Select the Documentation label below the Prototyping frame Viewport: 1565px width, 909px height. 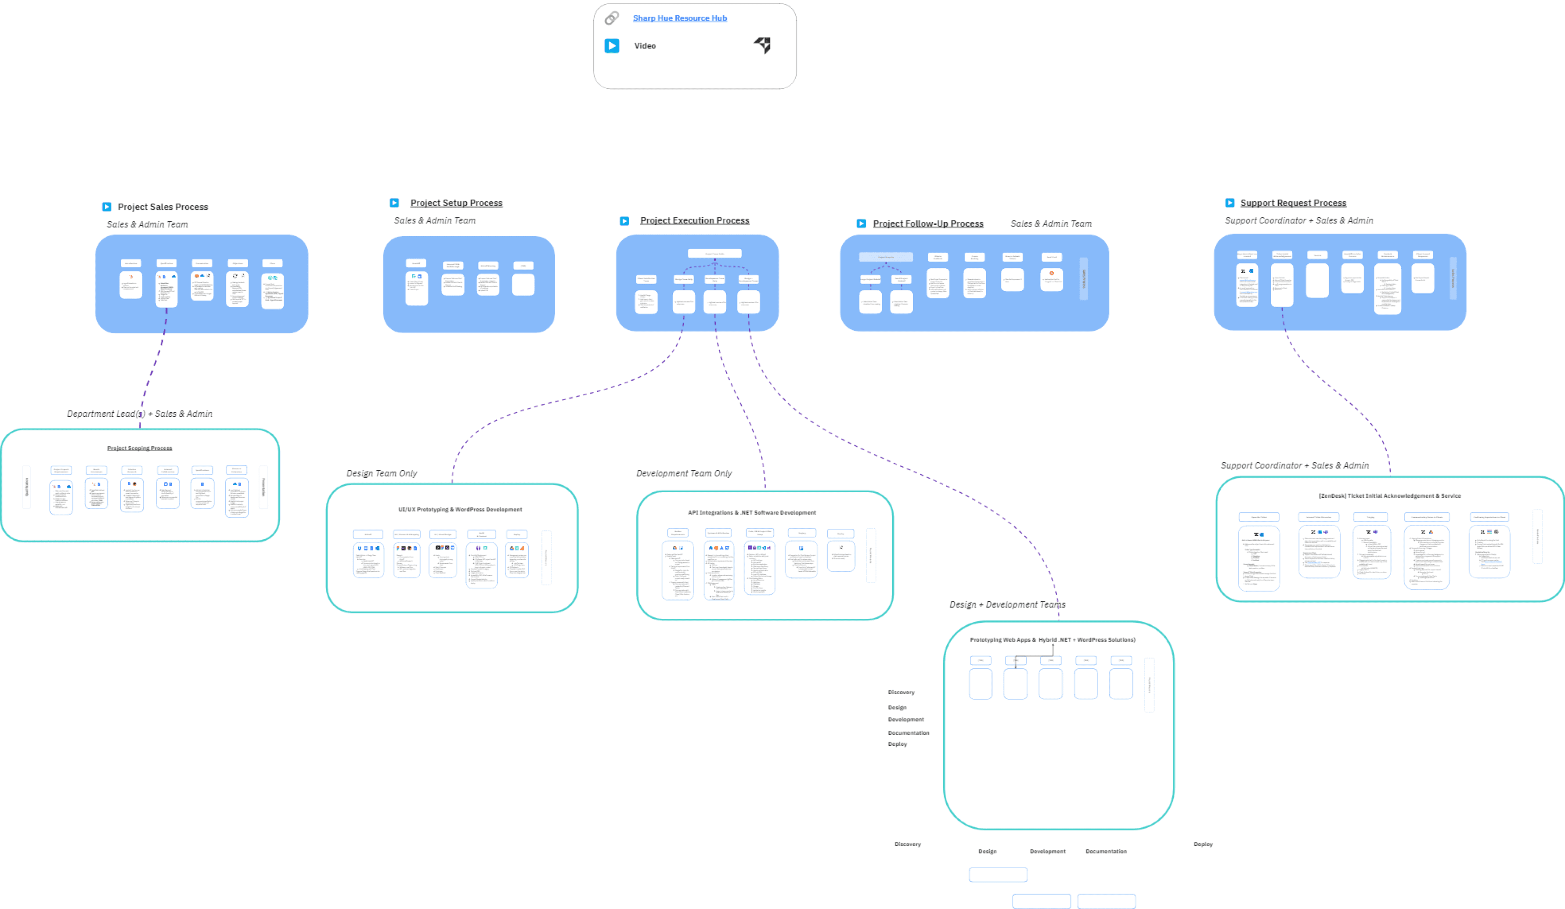coord(1106,851)
